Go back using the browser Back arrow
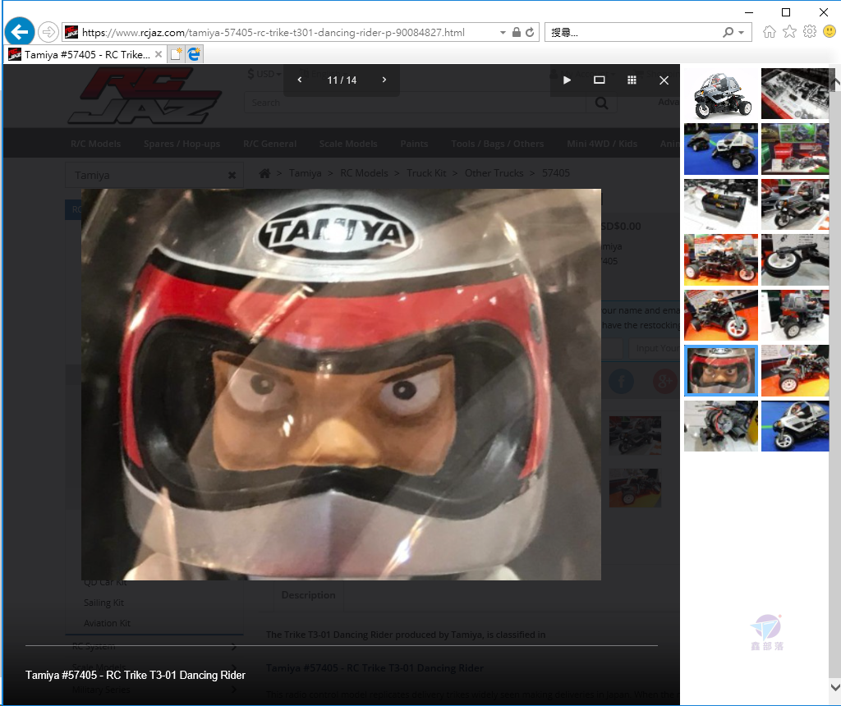The width and height of the screenshot is (841, 706). pyautogui.click(x=20, y=32)
